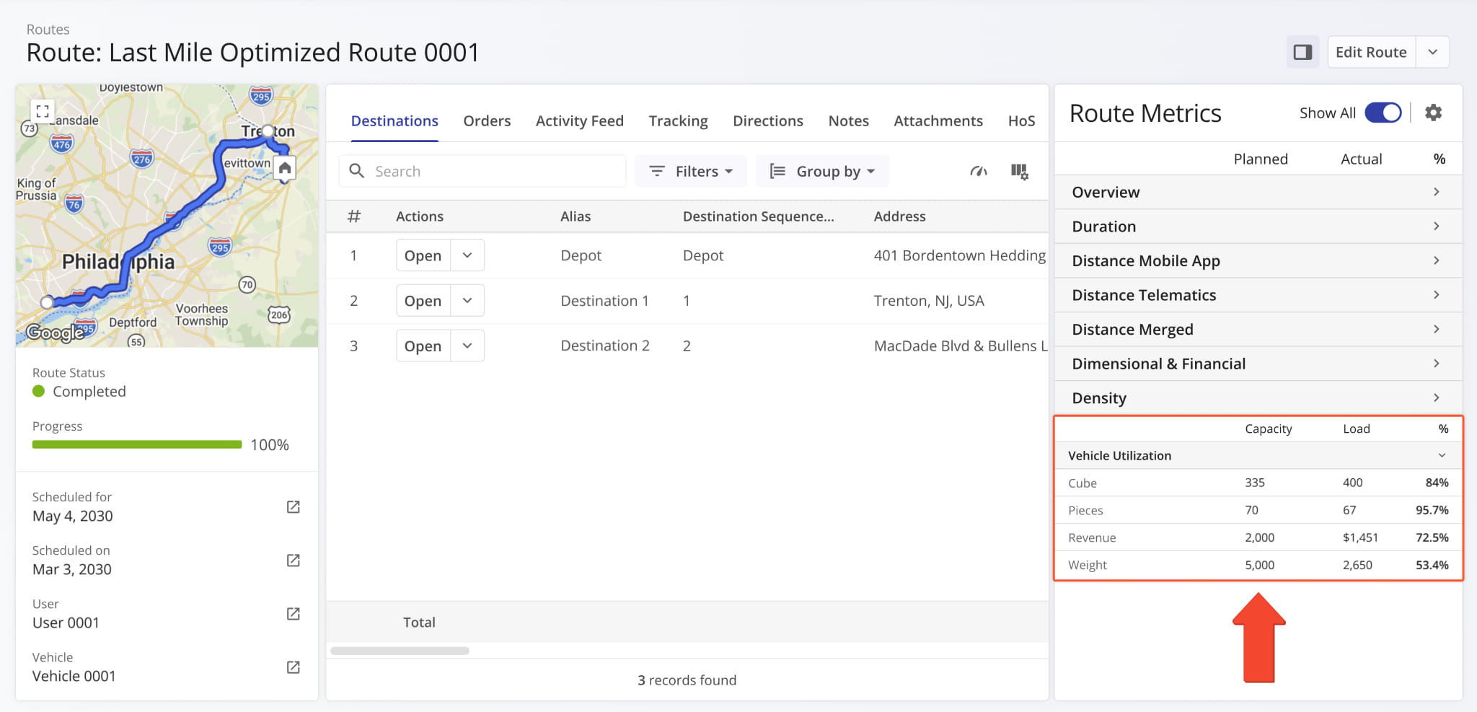
Task: Expand actions dropdown for Destination 1 row
Action: (467, 301)
